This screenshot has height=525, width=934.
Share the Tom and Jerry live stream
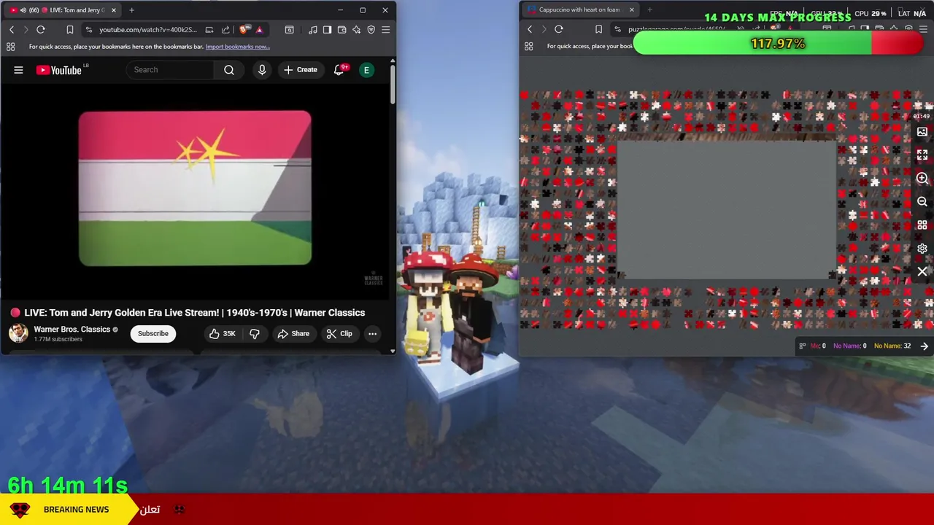(x=293, y=333)
